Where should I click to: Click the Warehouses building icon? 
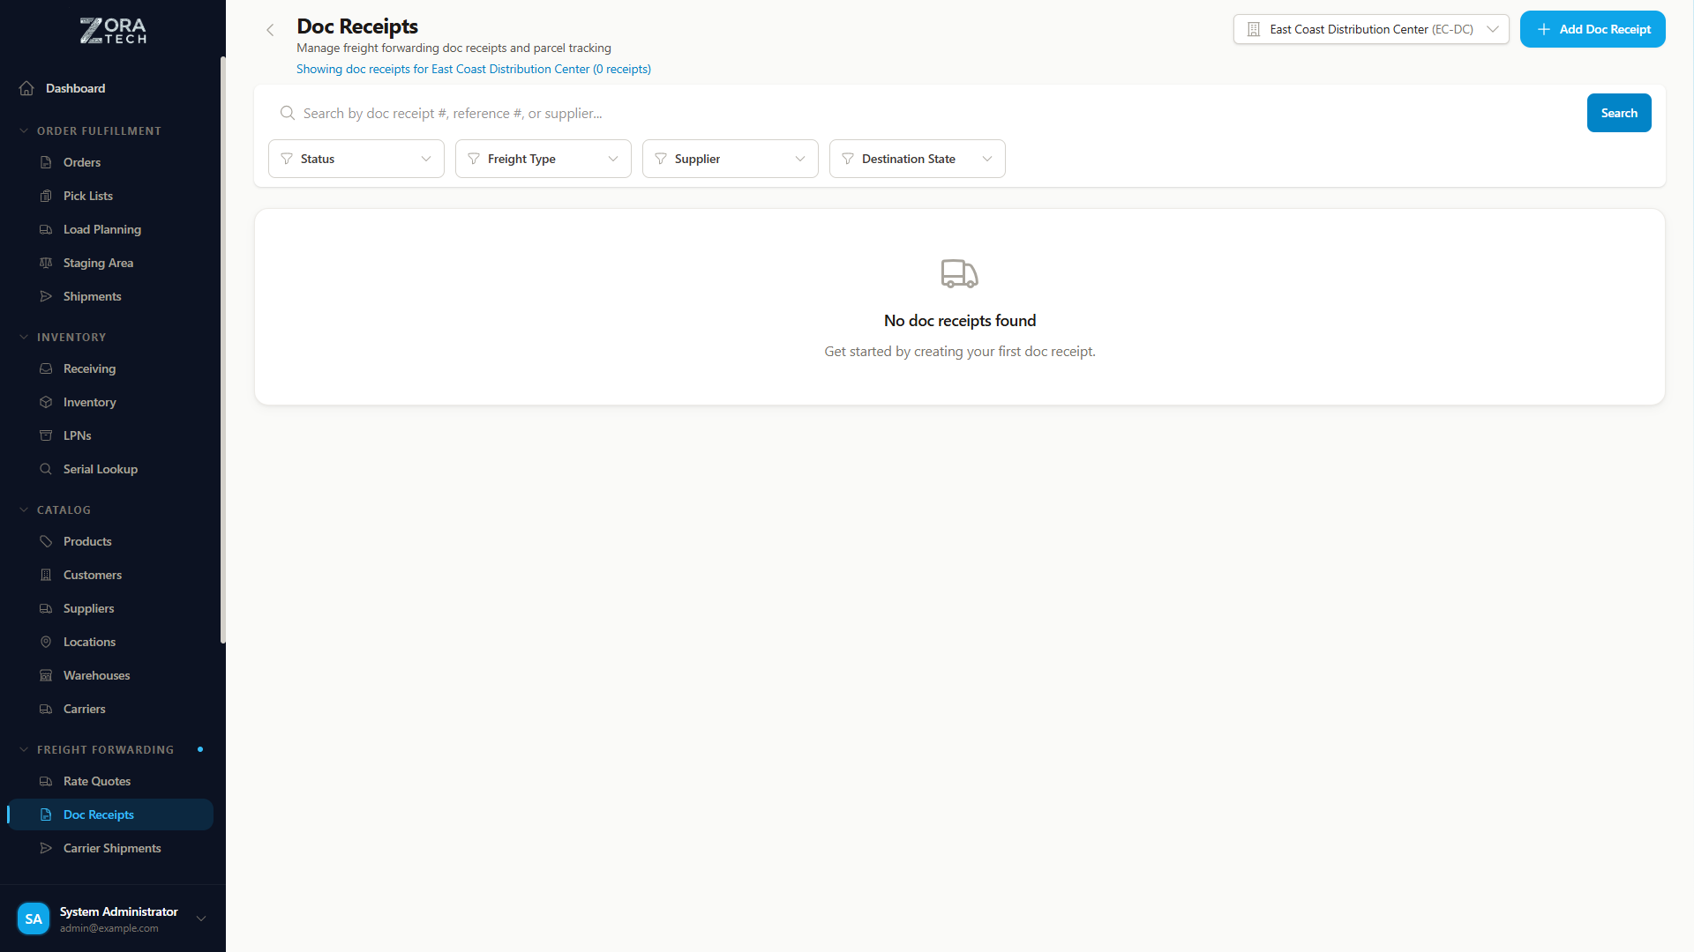pyautogui.click(x=46, y=675)
